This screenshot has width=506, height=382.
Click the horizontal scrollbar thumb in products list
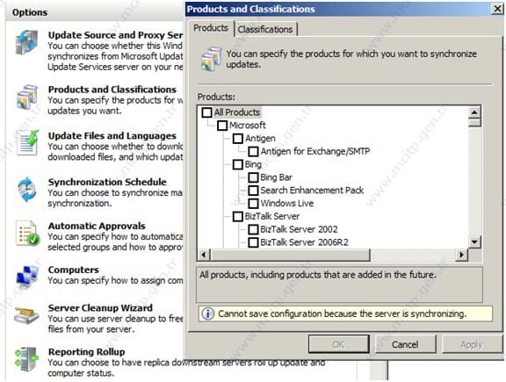(290, 255)
